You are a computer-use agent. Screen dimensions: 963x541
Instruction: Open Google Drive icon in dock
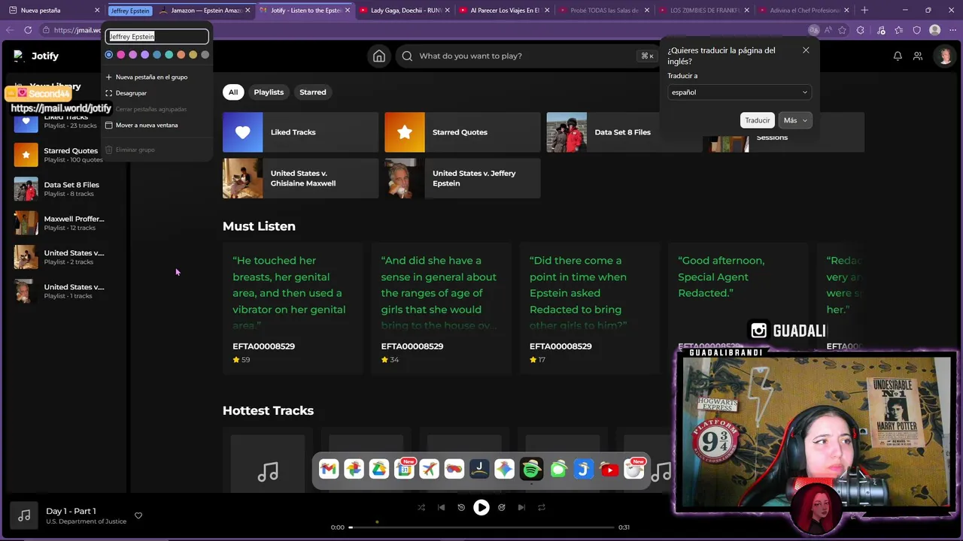tap(379, 470)
